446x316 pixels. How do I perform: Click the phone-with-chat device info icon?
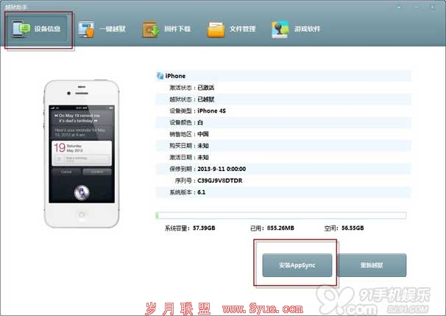point(21,29)
